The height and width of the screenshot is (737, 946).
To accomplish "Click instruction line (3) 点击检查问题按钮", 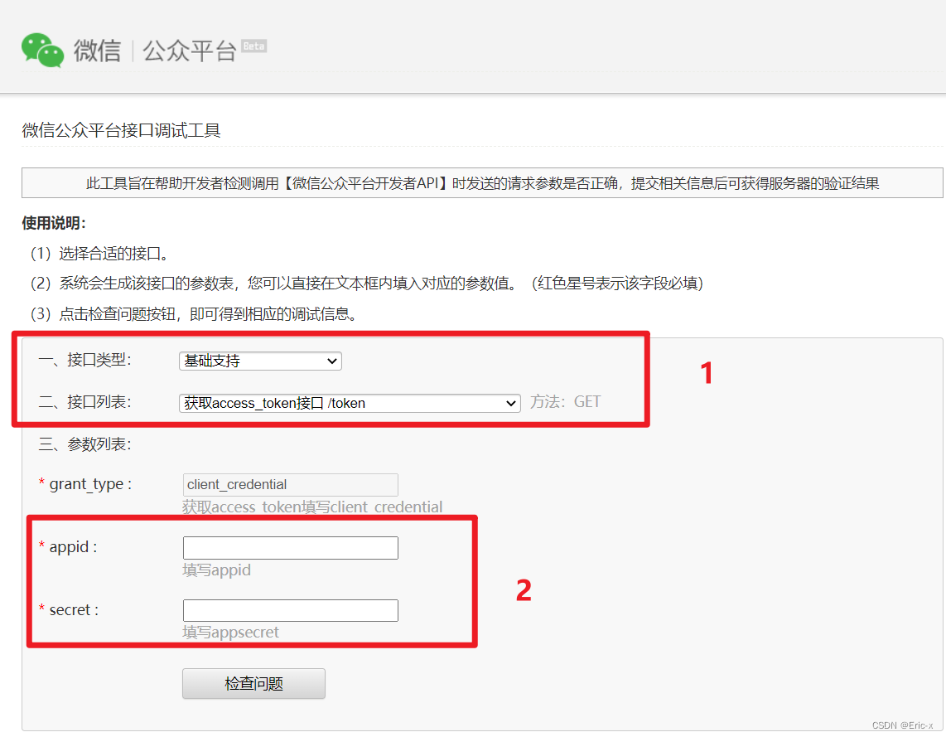I will pos(193,314).
